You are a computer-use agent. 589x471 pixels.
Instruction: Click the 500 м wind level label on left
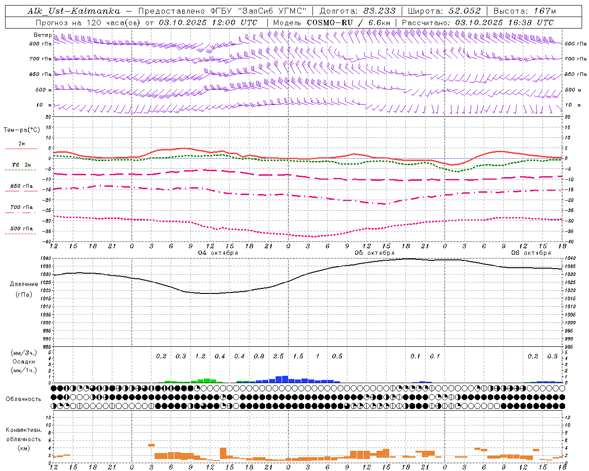(x=44, y=90)
